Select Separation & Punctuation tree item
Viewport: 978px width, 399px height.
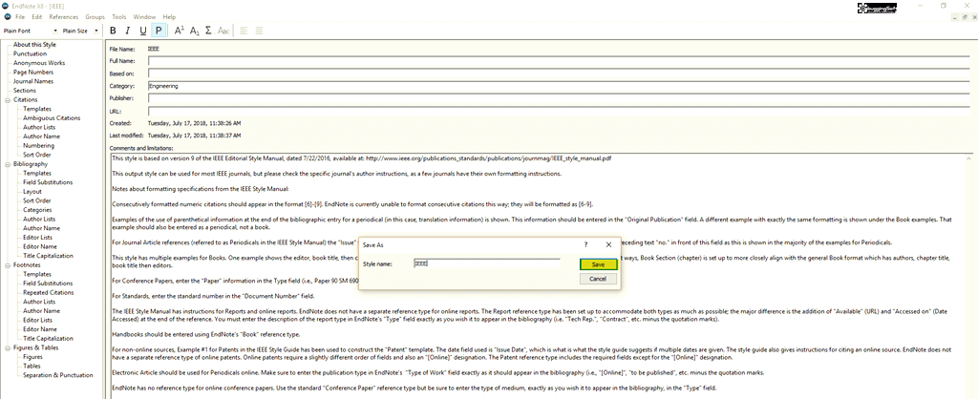(x=58, y=375)
